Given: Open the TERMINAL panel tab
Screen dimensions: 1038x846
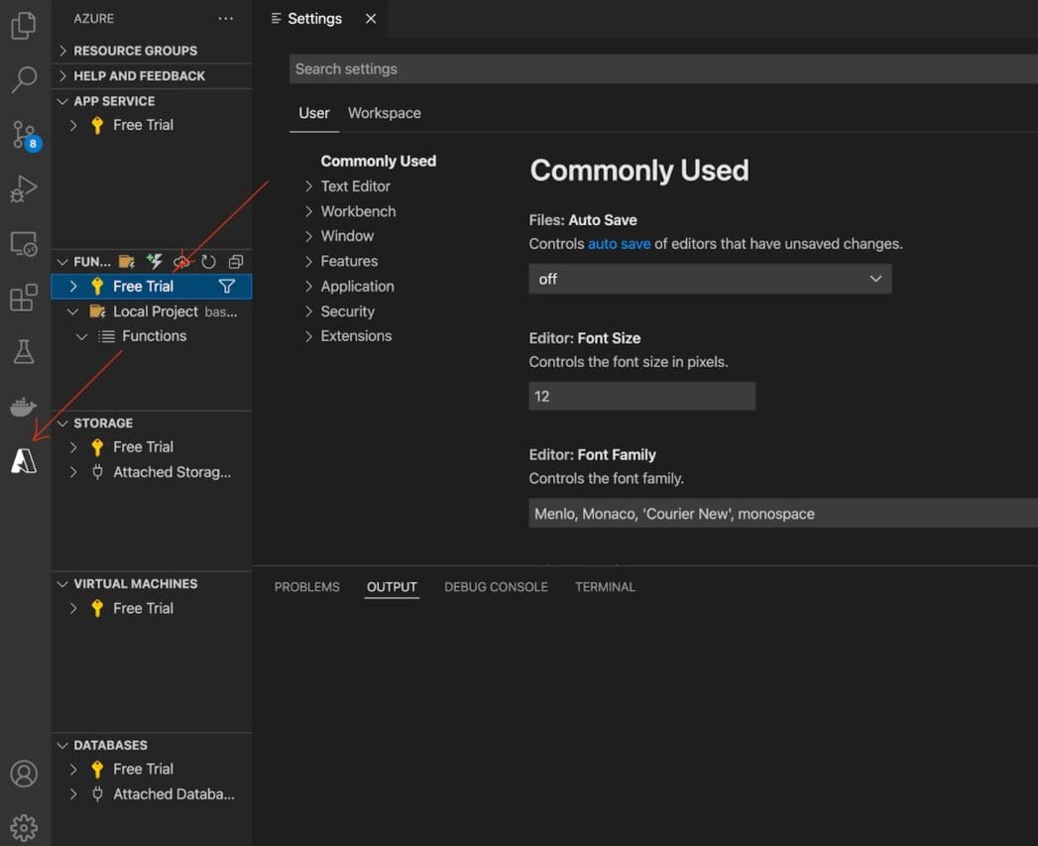Looking at the screenshot, I should (605, 586).
